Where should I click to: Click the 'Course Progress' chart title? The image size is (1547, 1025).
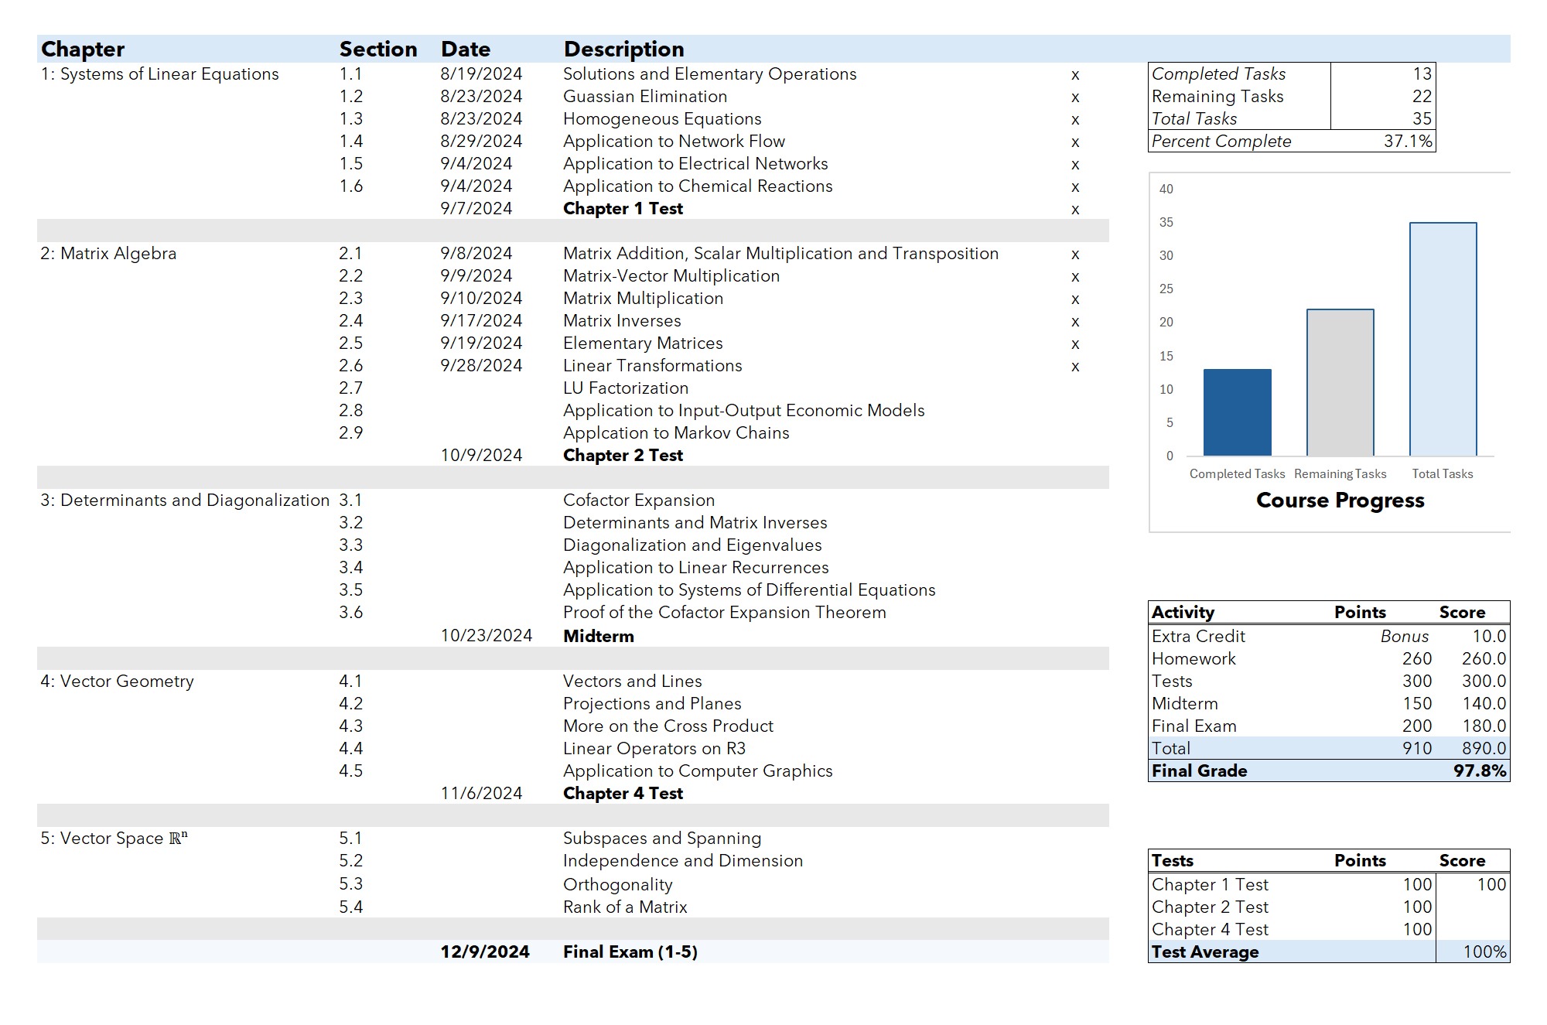(x=1340, y=501)
